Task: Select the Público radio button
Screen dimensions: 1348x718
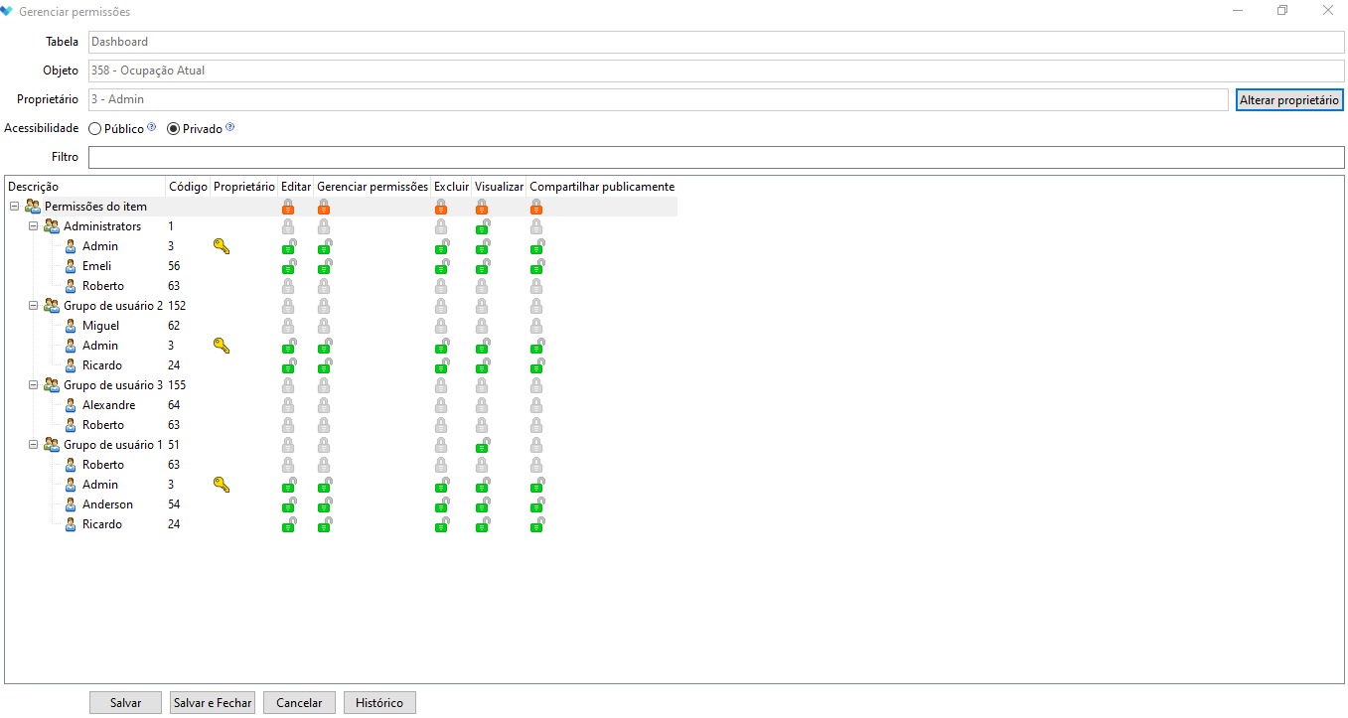Action: (x=95, y=129)
